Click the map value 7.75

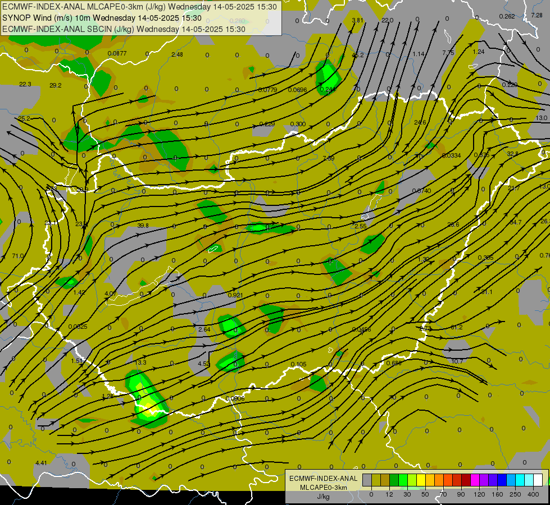(448, 53)
